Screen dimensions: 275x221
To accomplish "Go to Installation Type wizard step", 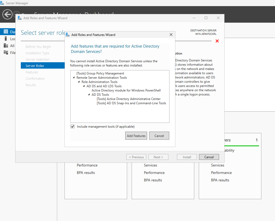I will point(37,53).
